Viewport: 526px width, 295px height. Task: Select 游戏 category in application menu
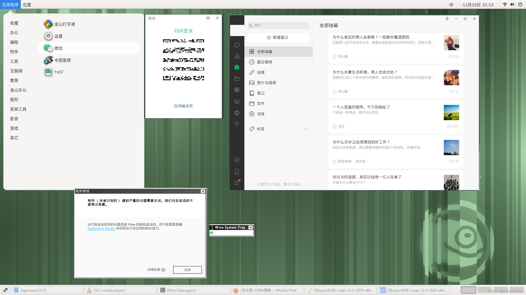point(14,128)
